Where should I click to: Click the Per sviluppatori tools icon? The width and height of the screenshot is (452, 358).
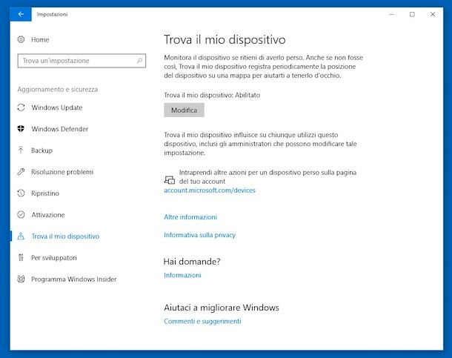21,257
